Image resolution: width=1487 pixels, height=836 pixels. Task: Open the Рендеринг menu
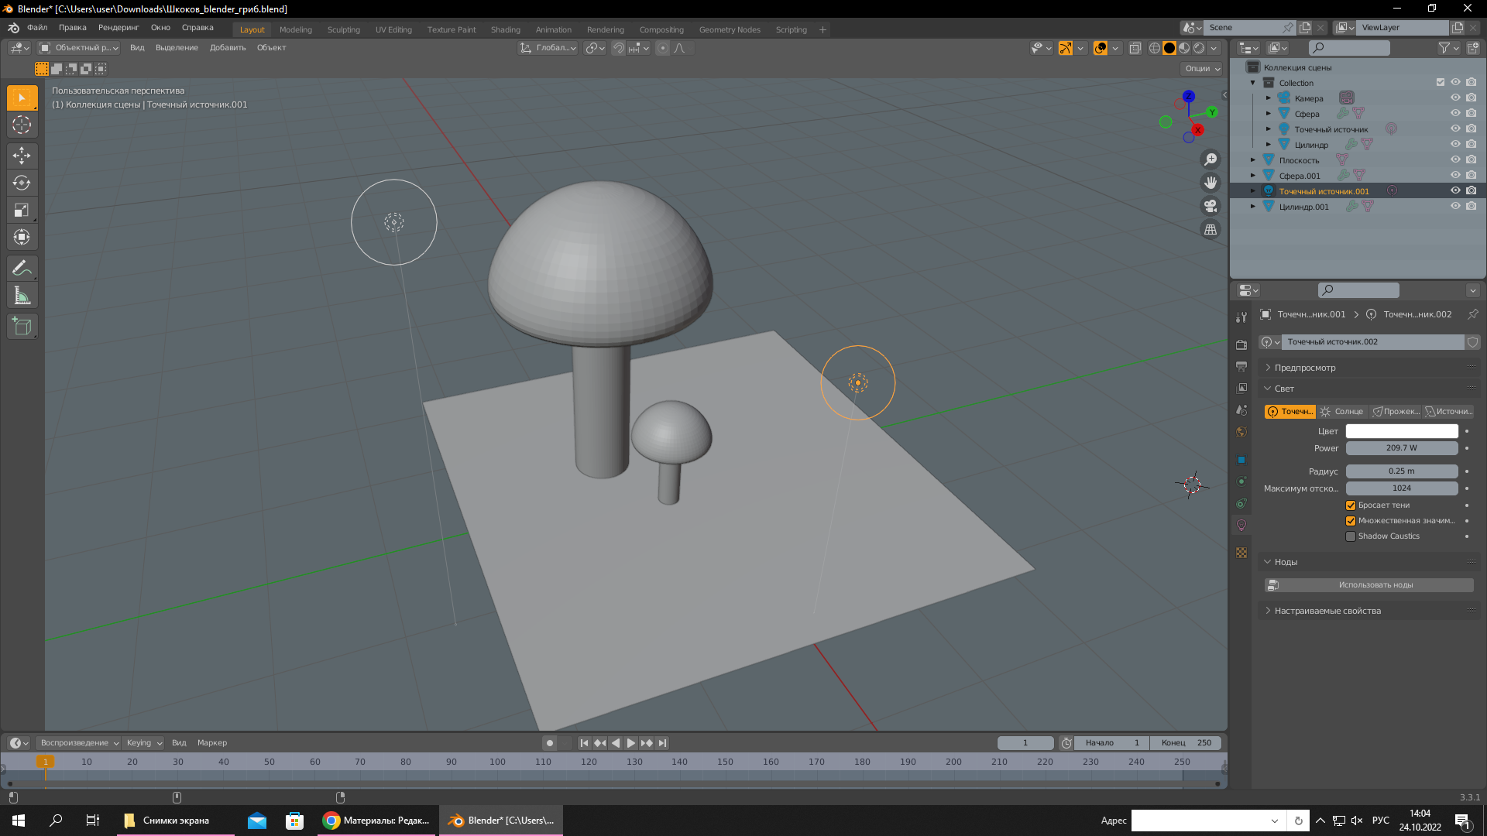[118, 28]
